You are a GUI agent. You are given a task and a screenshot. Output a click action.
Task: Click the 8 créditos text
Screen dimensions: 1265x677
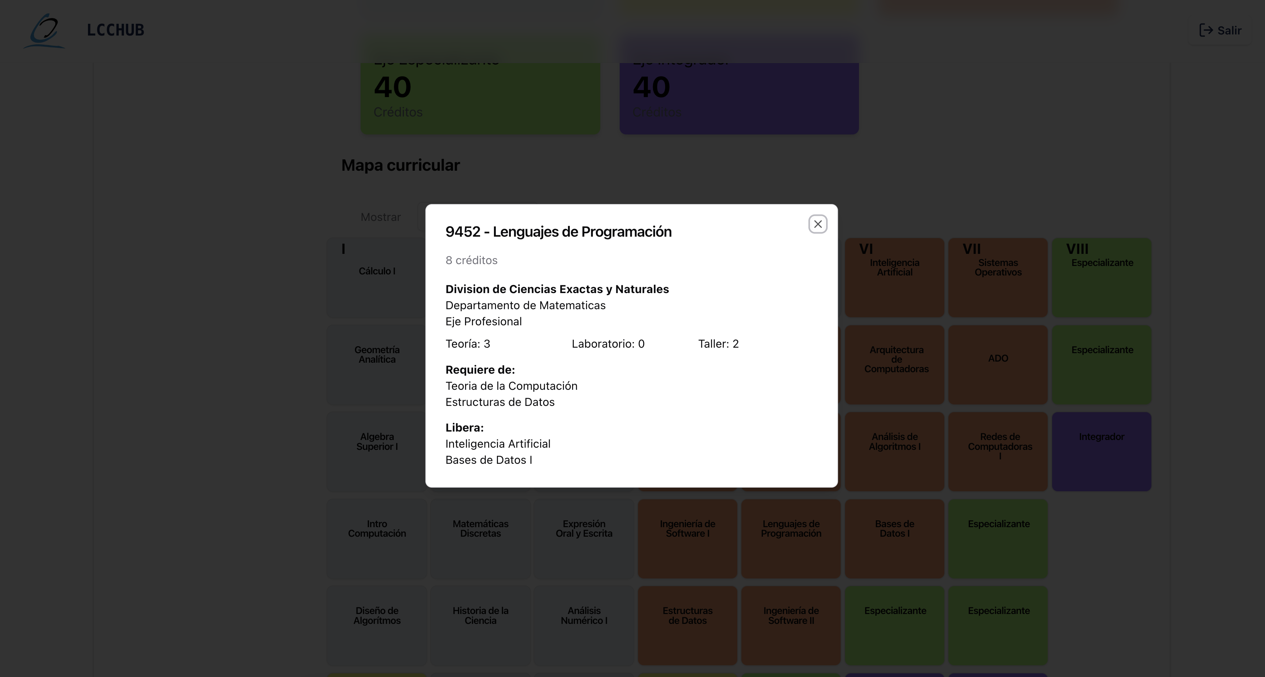[471, 260]
